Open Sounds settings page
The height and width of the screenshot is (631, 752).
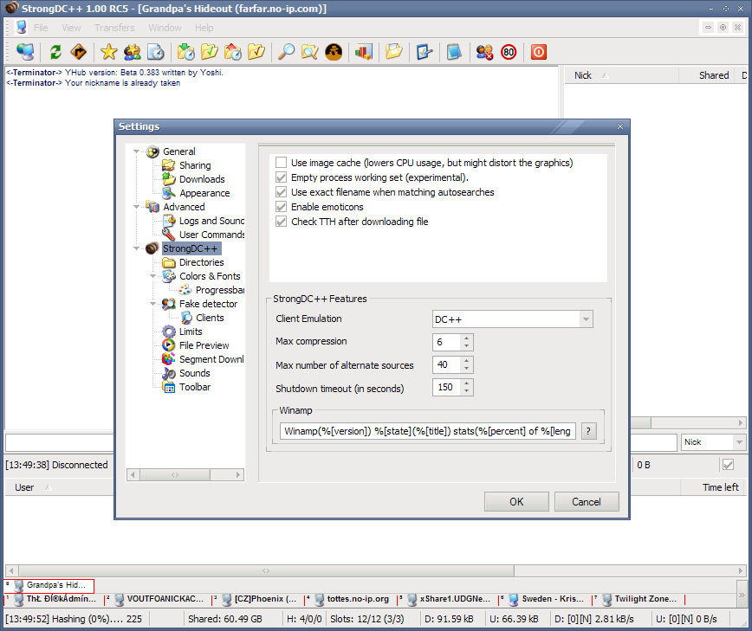click(194, 373)
